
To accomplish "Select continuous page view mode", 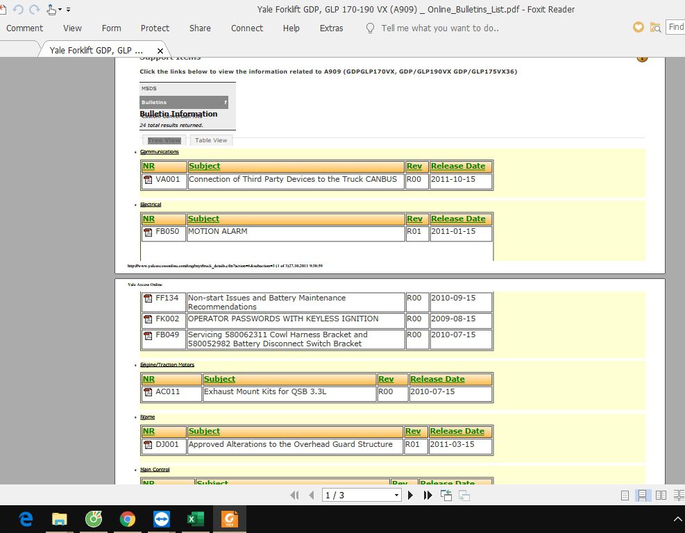I will pos(642,495).
